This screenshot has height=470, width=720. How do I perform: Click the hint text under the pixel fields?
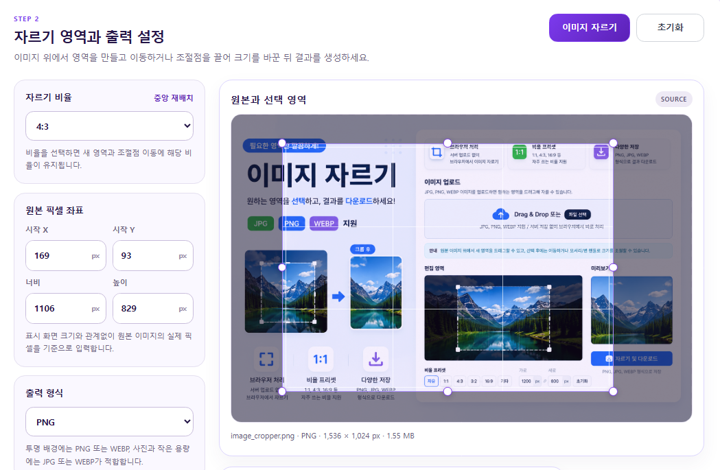109,342
